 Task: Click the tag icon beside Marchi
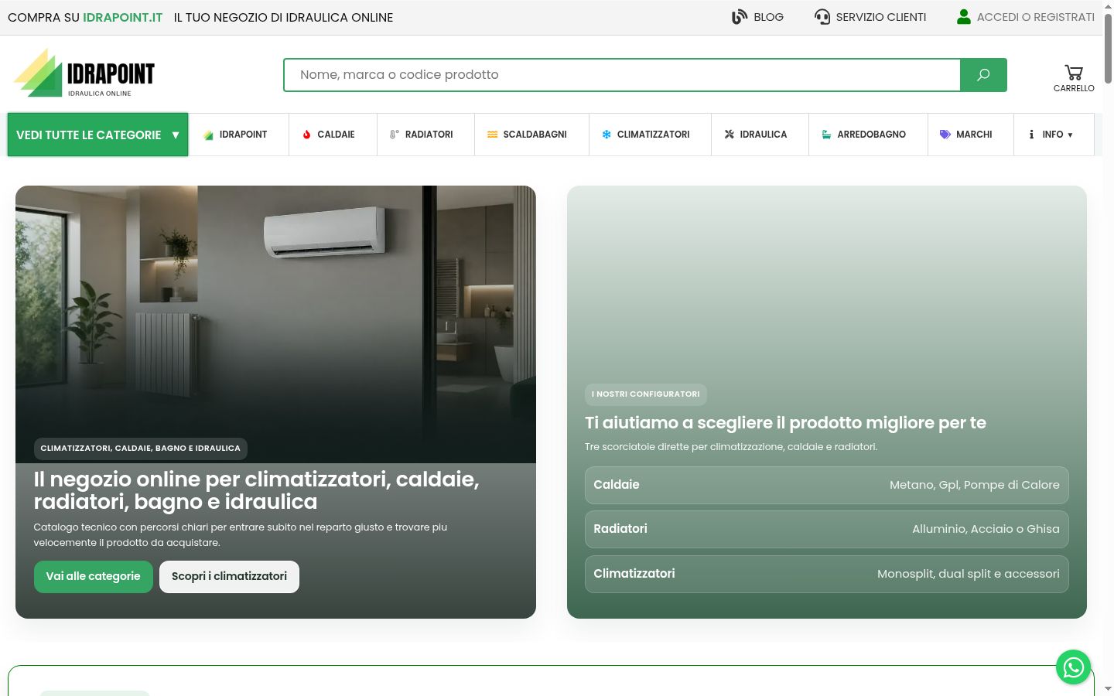[945, 135]
